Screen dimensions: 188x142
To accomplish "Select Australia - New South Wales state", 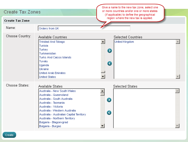I will pos(57,91).
